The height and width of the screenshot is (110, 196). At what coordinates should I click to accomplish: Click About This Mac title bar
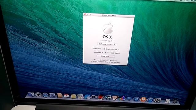coord(109,16)
